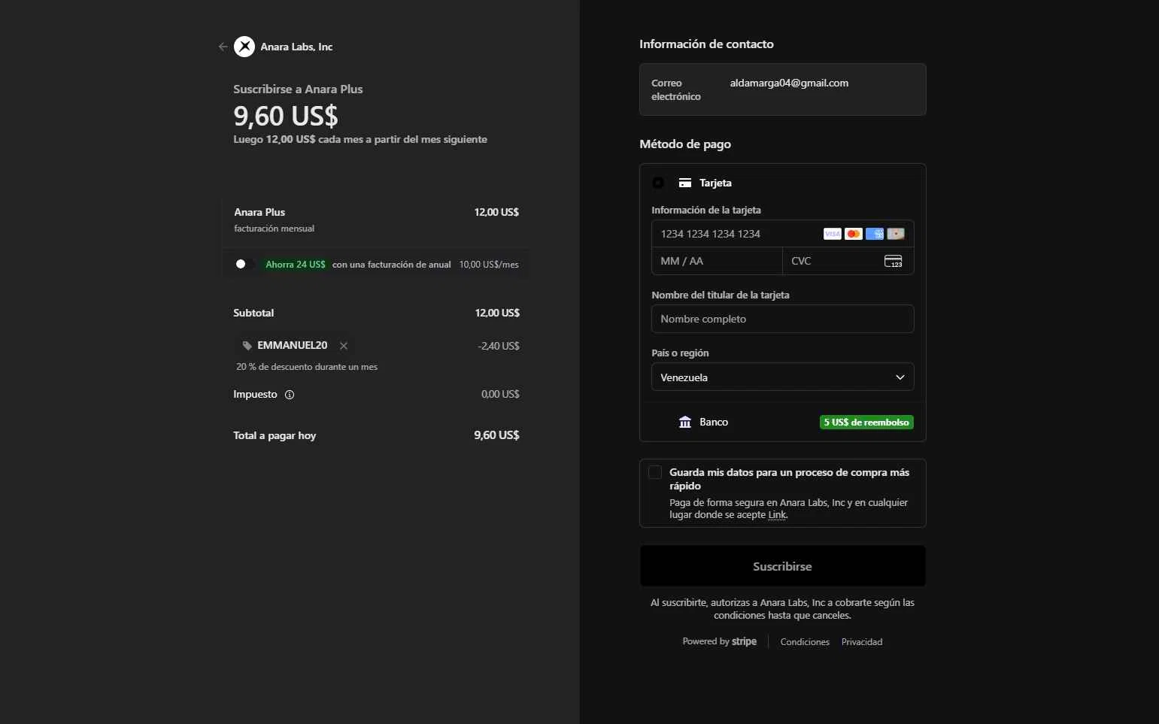Focus the Nombre completo field
Image resolution: width=1159 pixels, height=724 pixels.
click(x=782, y=319)
